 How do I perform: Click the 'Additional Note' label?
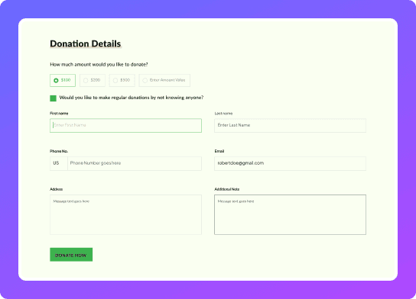[227, 189]
